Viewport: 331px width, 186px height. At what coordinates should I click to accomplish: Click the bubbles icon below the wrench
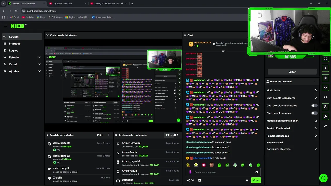click(x=325, y=126)
